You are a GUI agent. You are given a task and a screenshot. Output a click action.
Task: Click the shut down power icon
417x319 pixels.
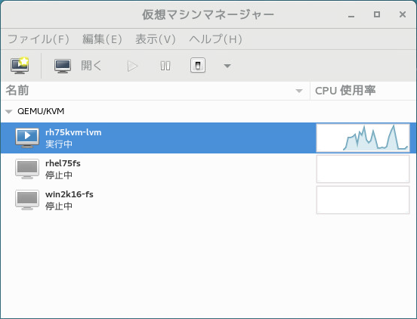tap(198, 65)
